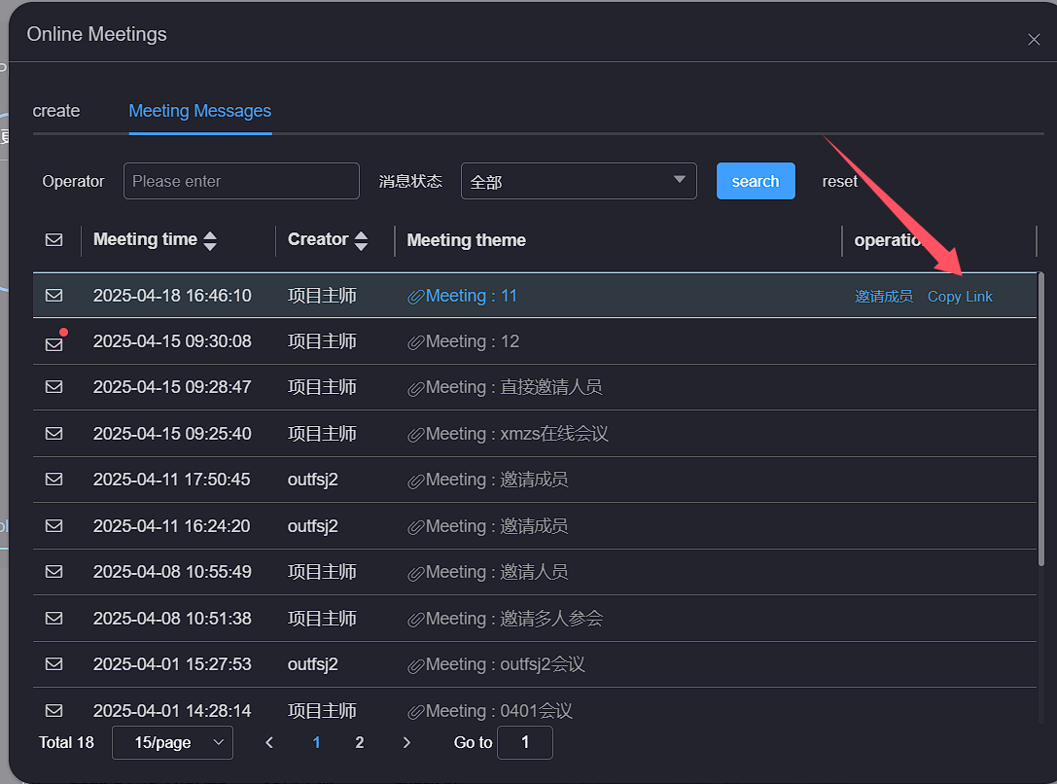Click the table vertical scrollbar
Screen dimensions: 1057x784
coord(1040,418)
